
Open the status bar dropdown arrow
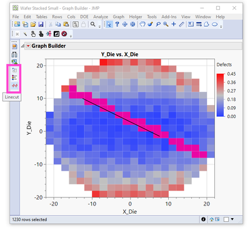point(232,219)
